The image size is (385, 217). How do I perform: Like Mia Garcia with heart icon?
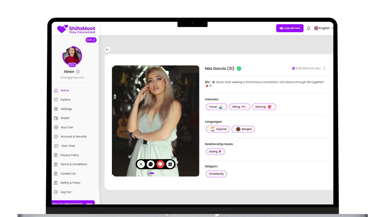[x=160, y=164]
